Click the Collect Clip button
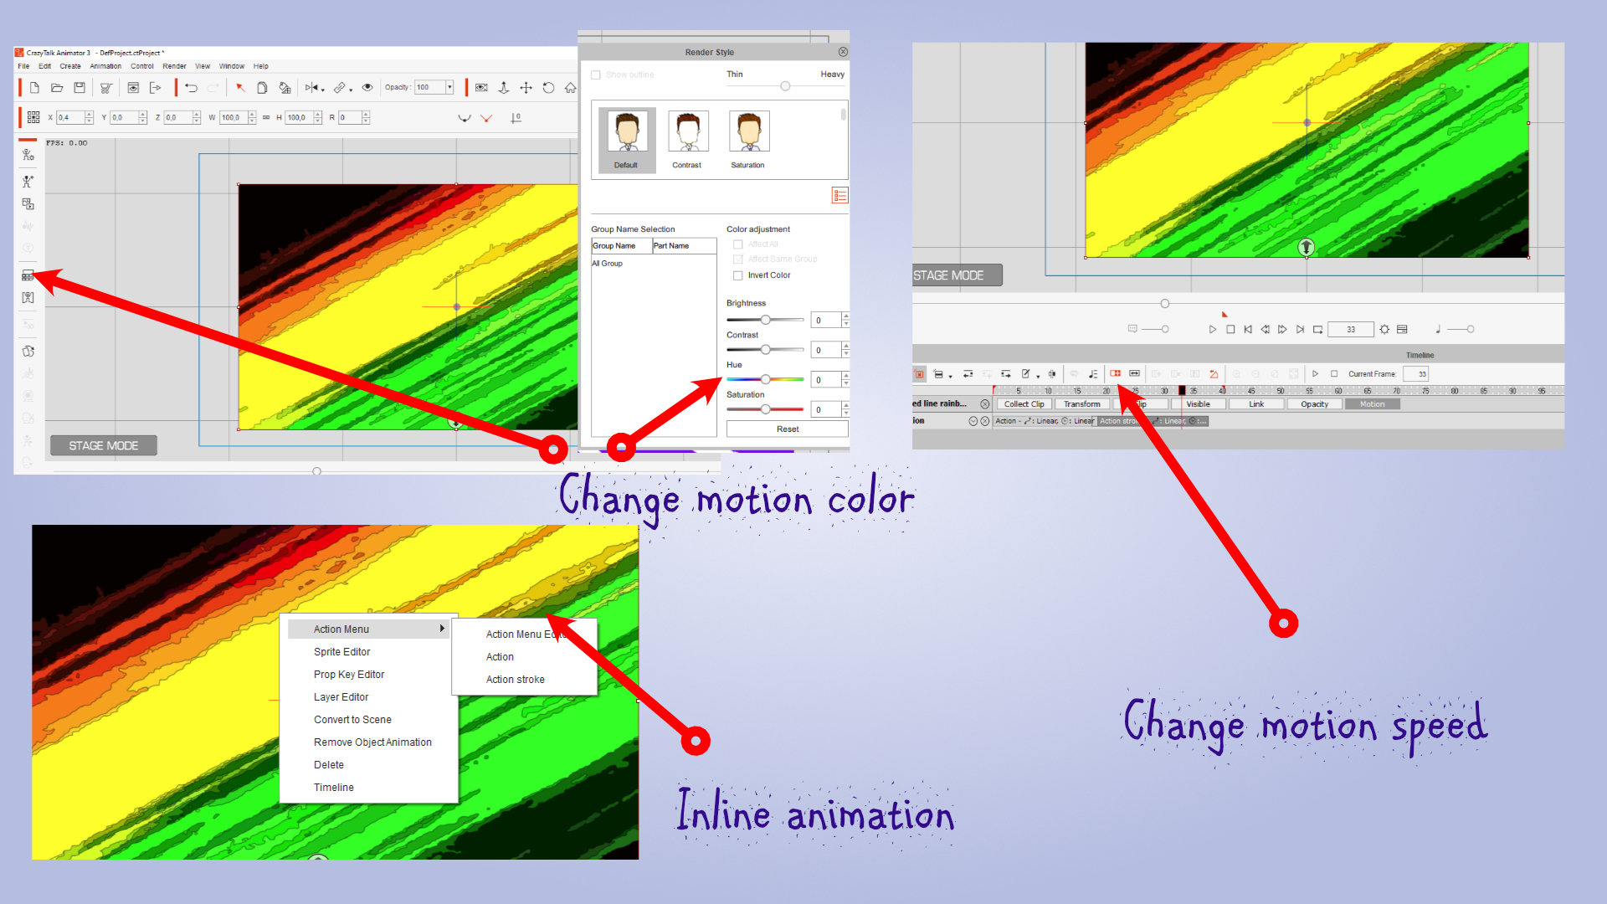 (x=1024, y=404)
